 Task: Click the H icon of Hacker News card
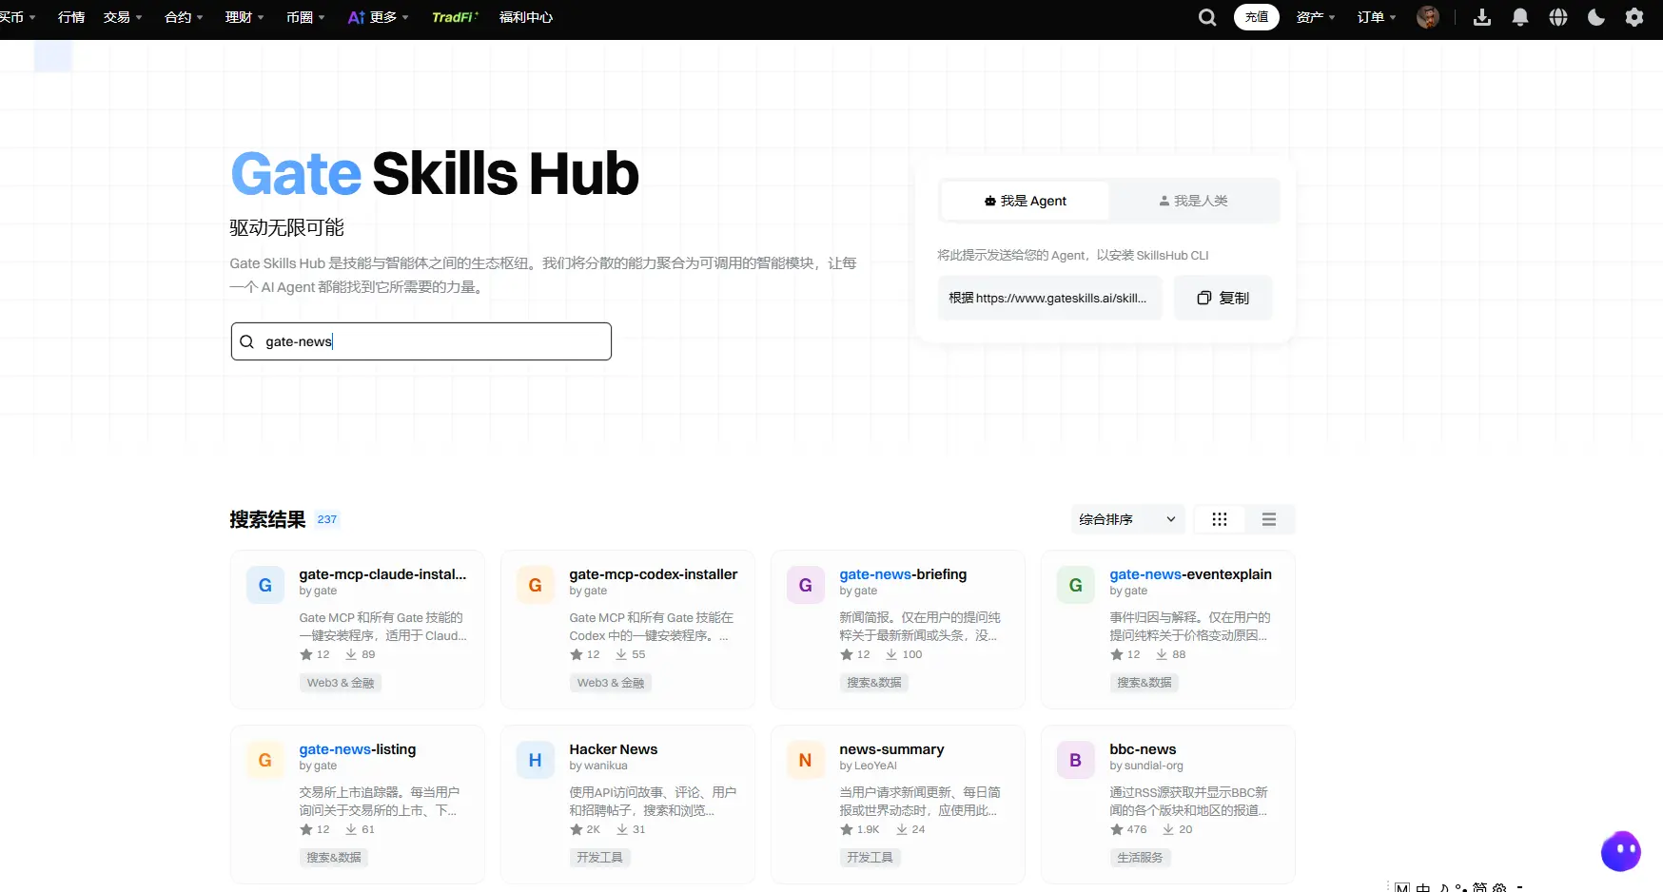pyautogui.click(x=536, y=760)
